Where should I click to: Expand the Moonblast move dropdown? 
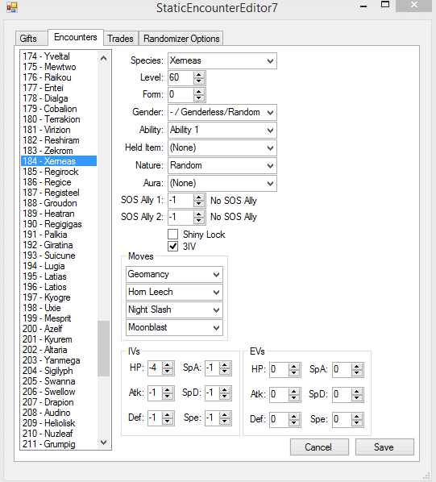point(174,328)
